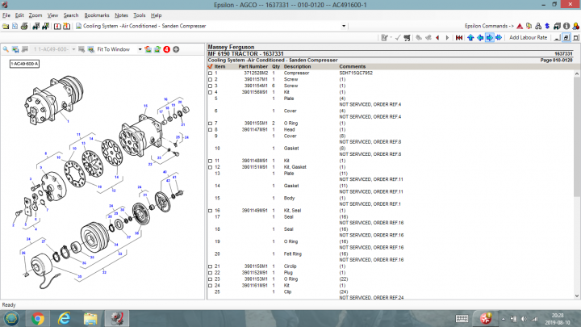Click the red circle 4 badge icon
Viewport: 581px width, 327px height.
166,49
